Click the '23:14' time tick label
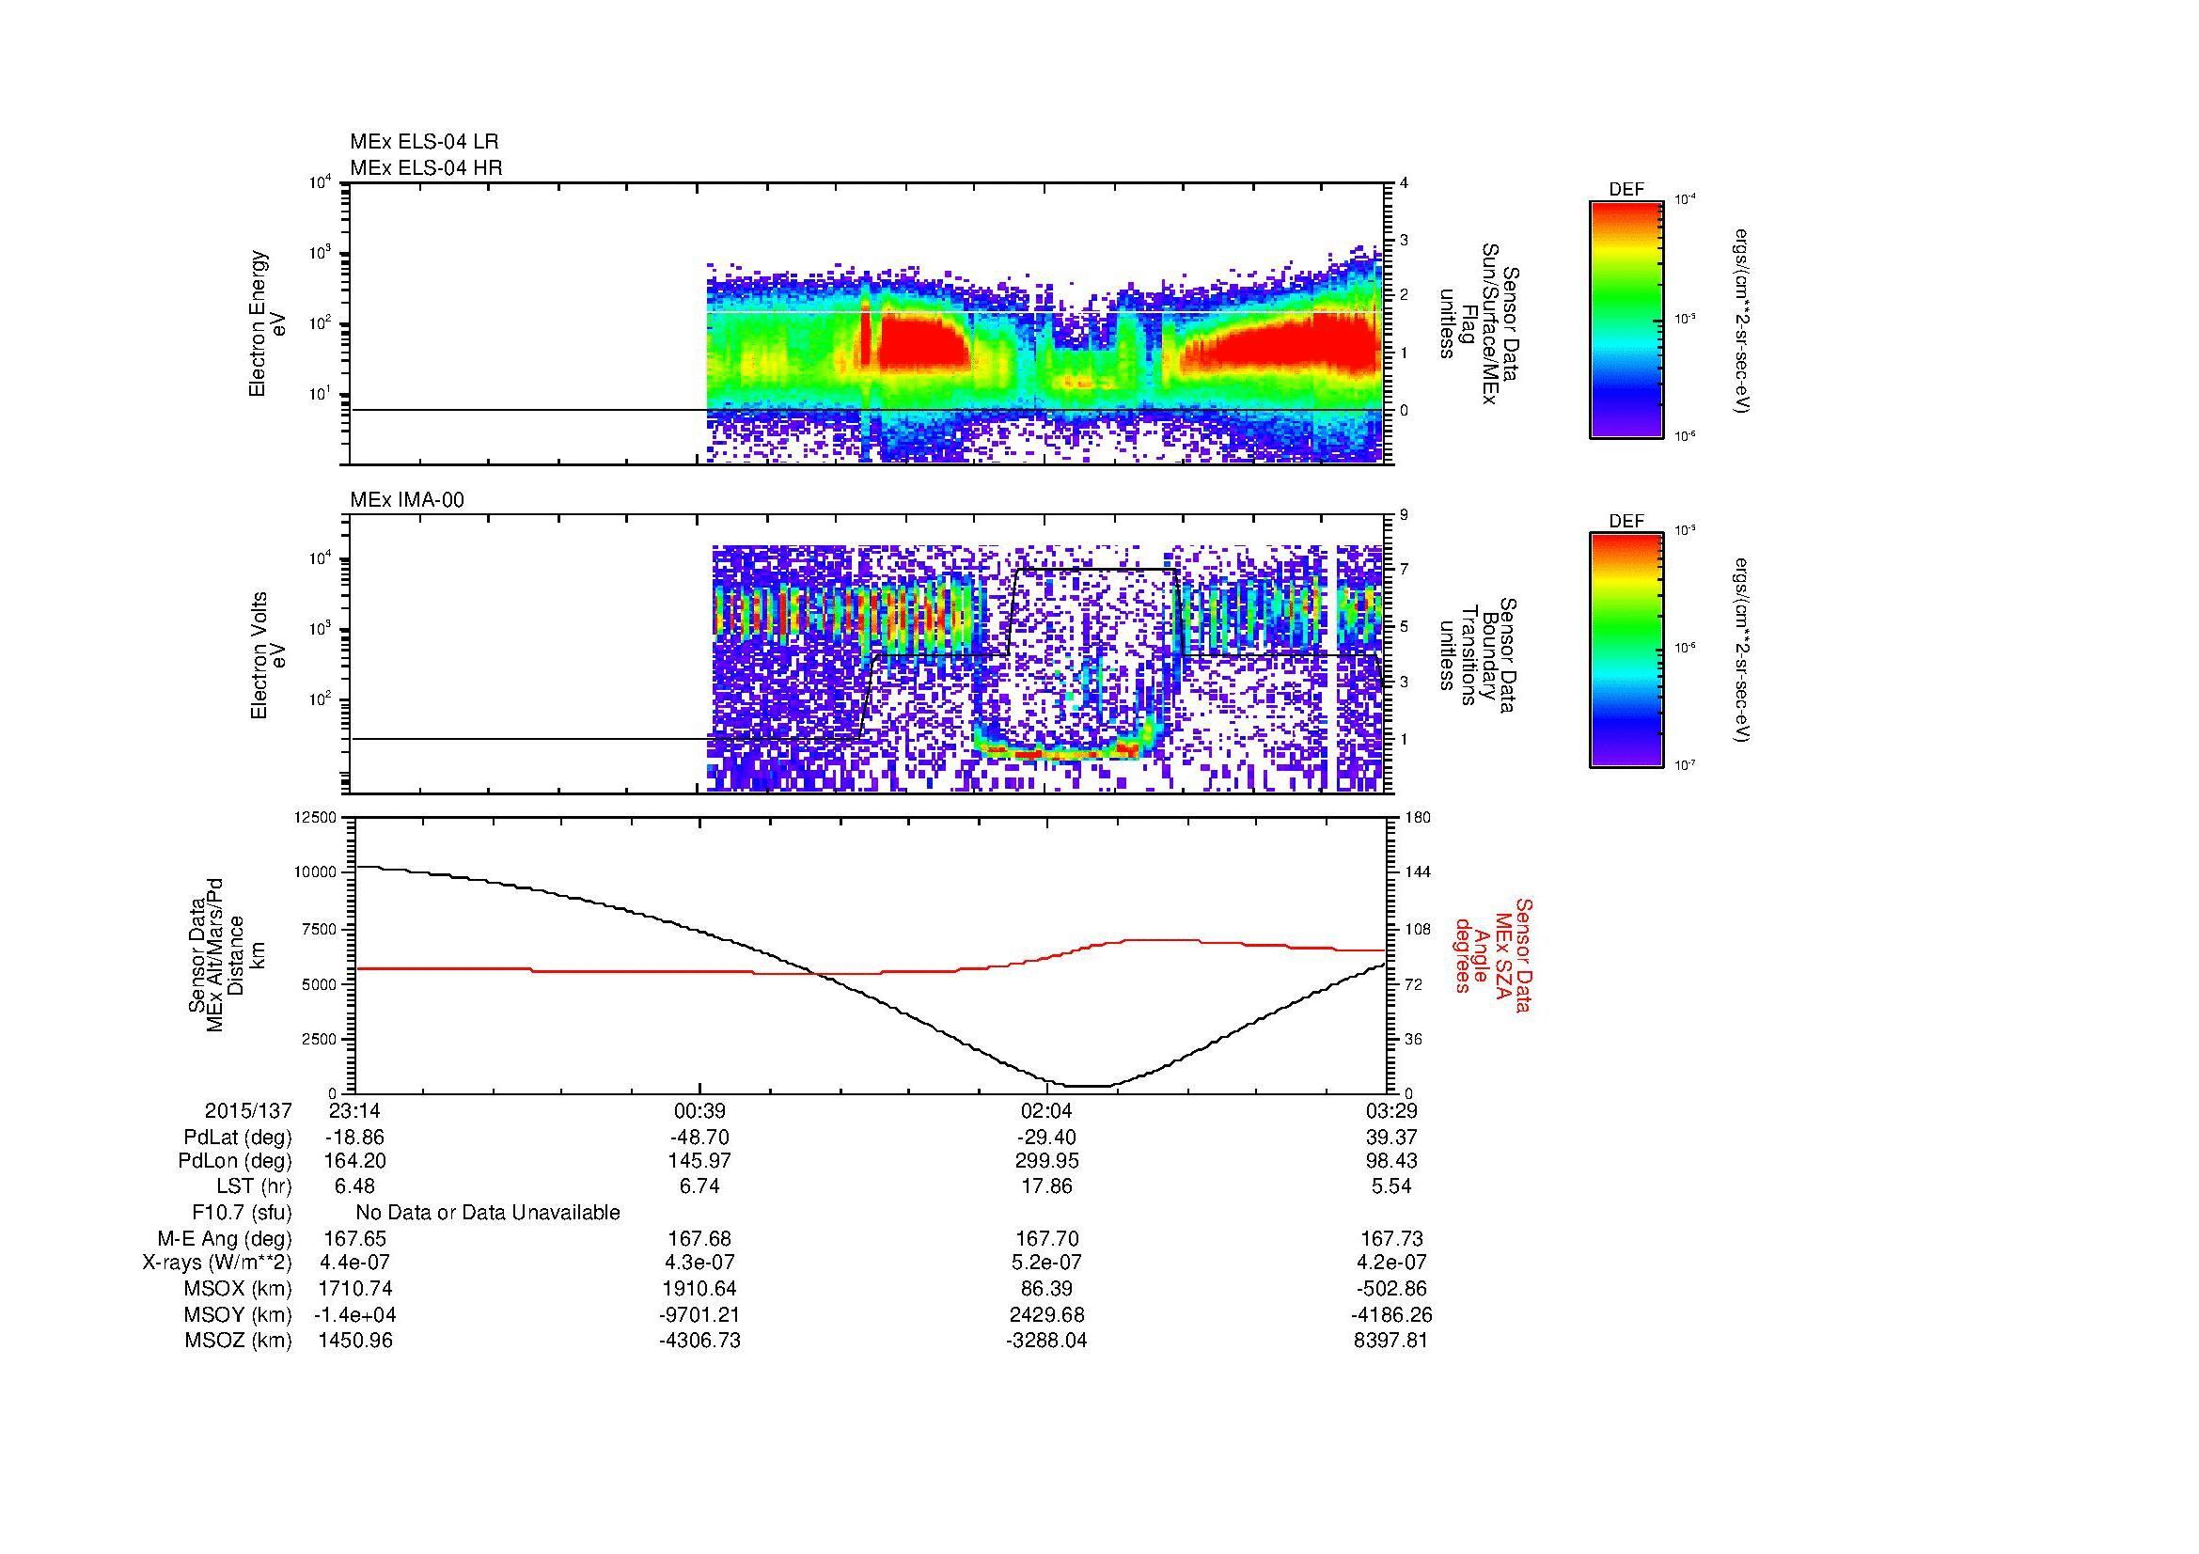This screenshot has width=2199, height=1554. tap(355, 1110)
